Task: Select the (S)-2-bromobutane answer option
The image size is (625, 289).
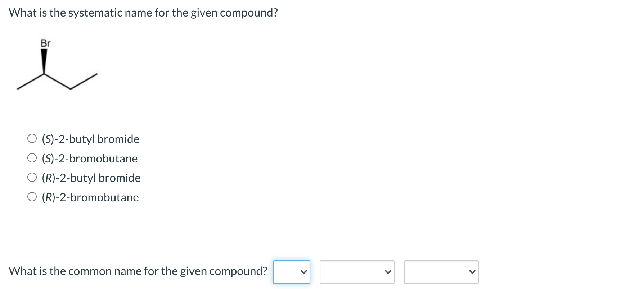Action: pos(89,159)
